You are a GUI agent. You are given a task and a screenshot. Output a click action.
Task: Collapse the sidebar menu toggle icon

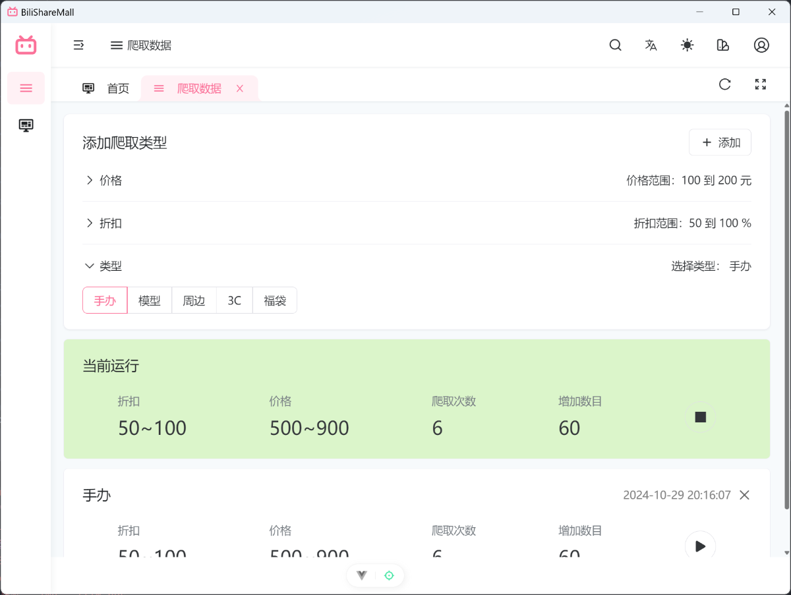(78, 45)
